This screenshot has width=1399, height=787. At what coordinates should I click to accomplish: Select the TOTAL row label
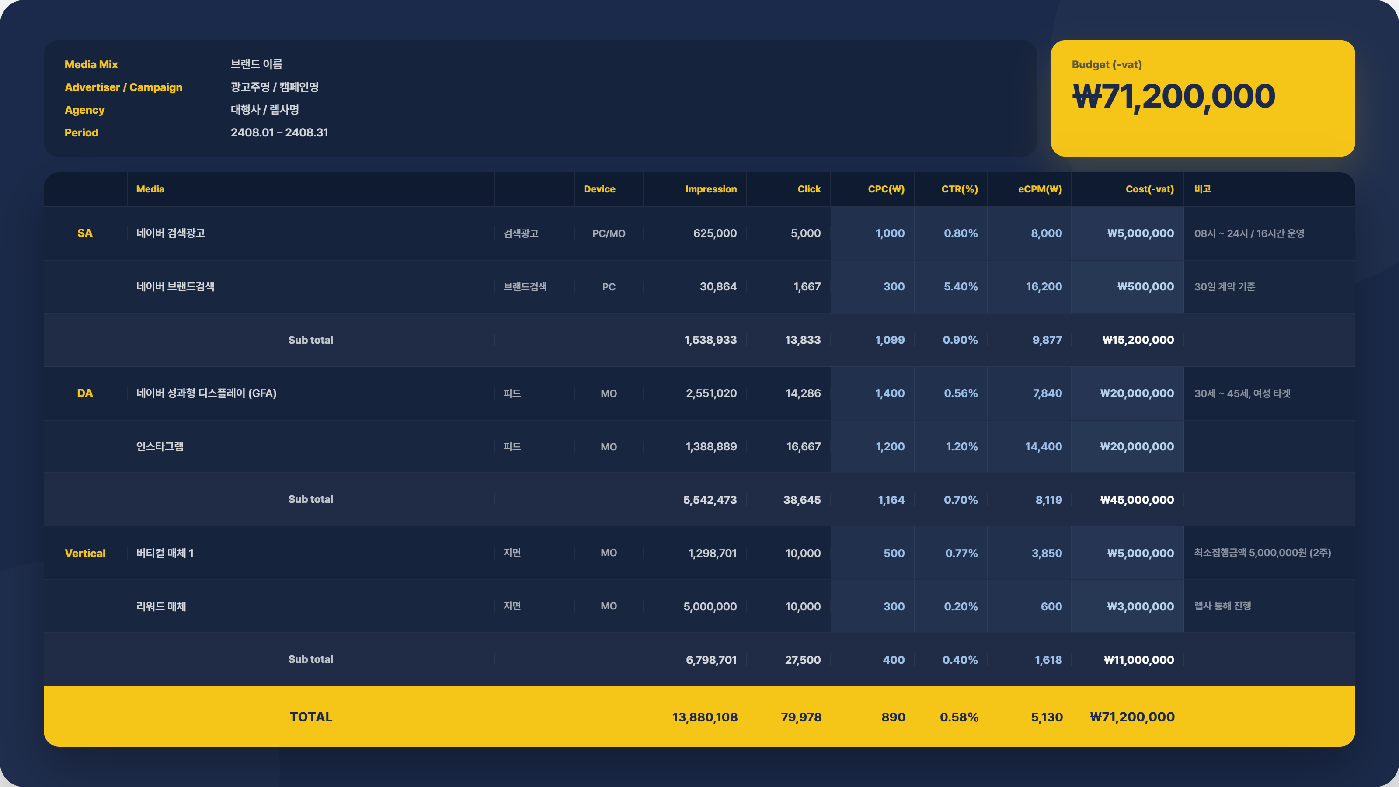tap(311, 717)
